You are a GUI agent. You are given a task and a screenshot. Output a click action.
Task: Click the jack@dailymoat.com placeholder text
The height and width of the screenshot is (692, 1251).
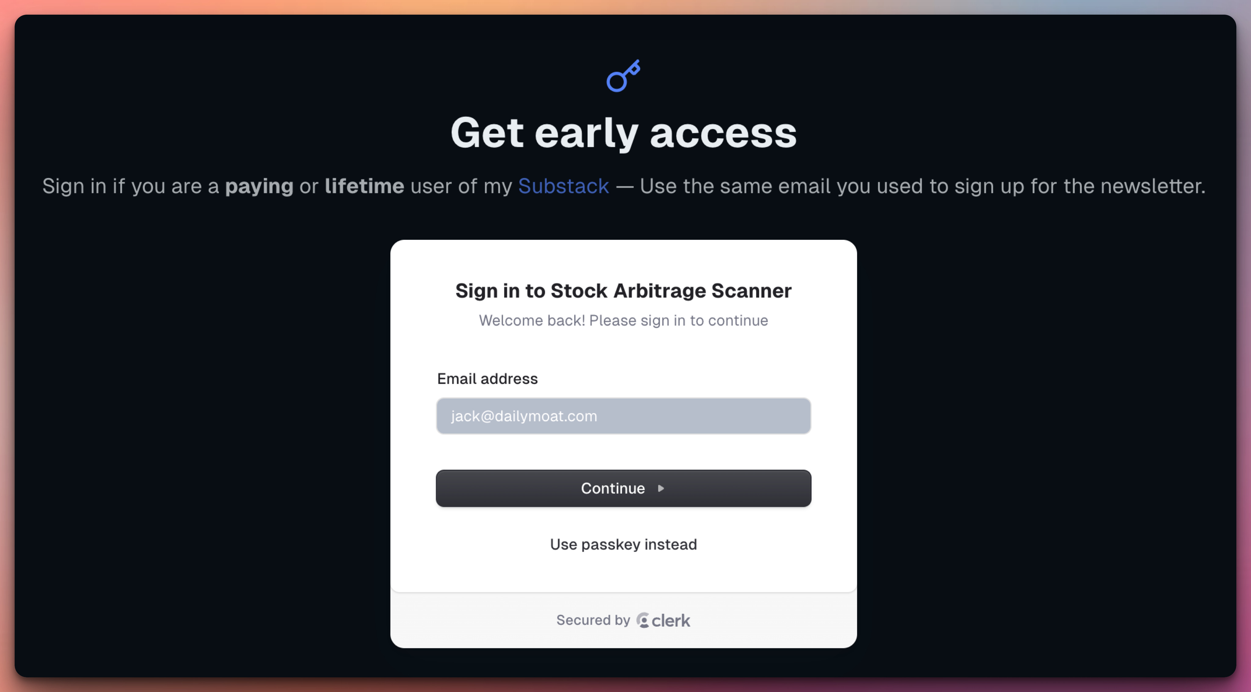(x=524, y=416)
